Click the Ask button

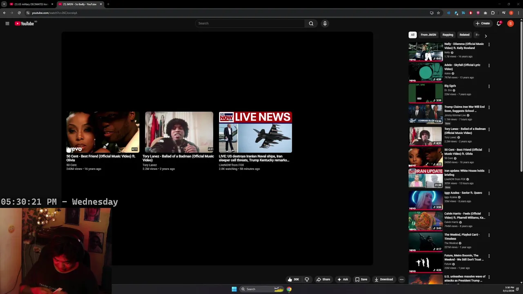[x=342, y=279]
